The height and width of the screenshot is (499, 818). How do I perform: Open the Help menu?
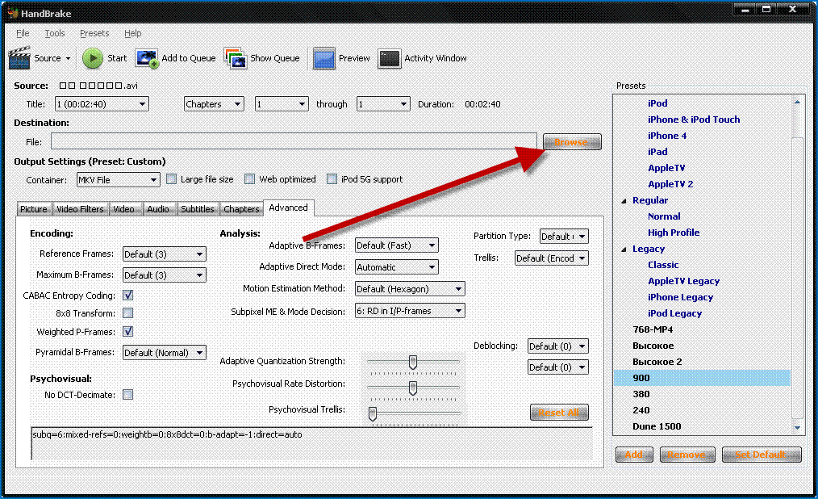point(132,33)
